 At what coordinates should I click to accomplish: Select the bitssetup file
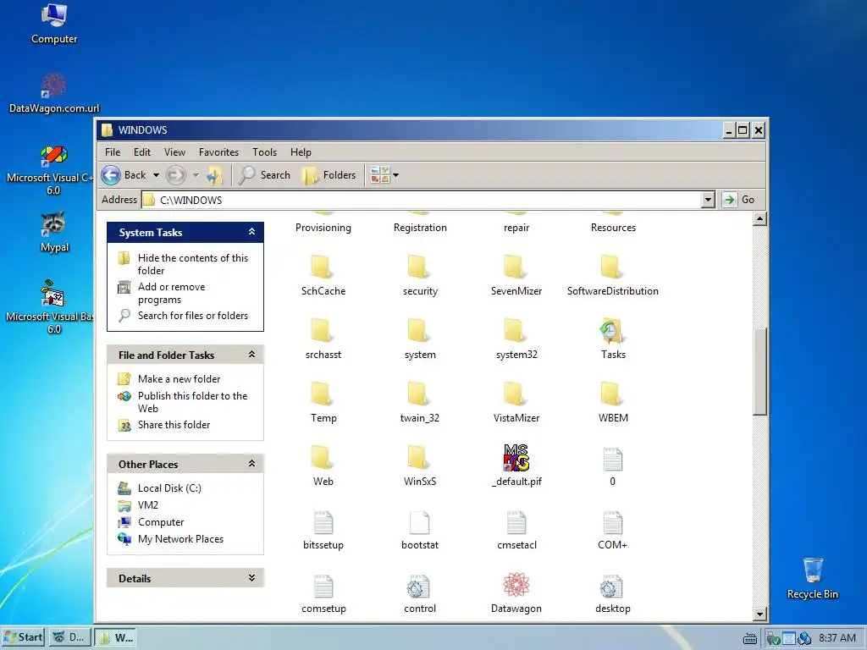pyautogui.click(x=323, y=530)
